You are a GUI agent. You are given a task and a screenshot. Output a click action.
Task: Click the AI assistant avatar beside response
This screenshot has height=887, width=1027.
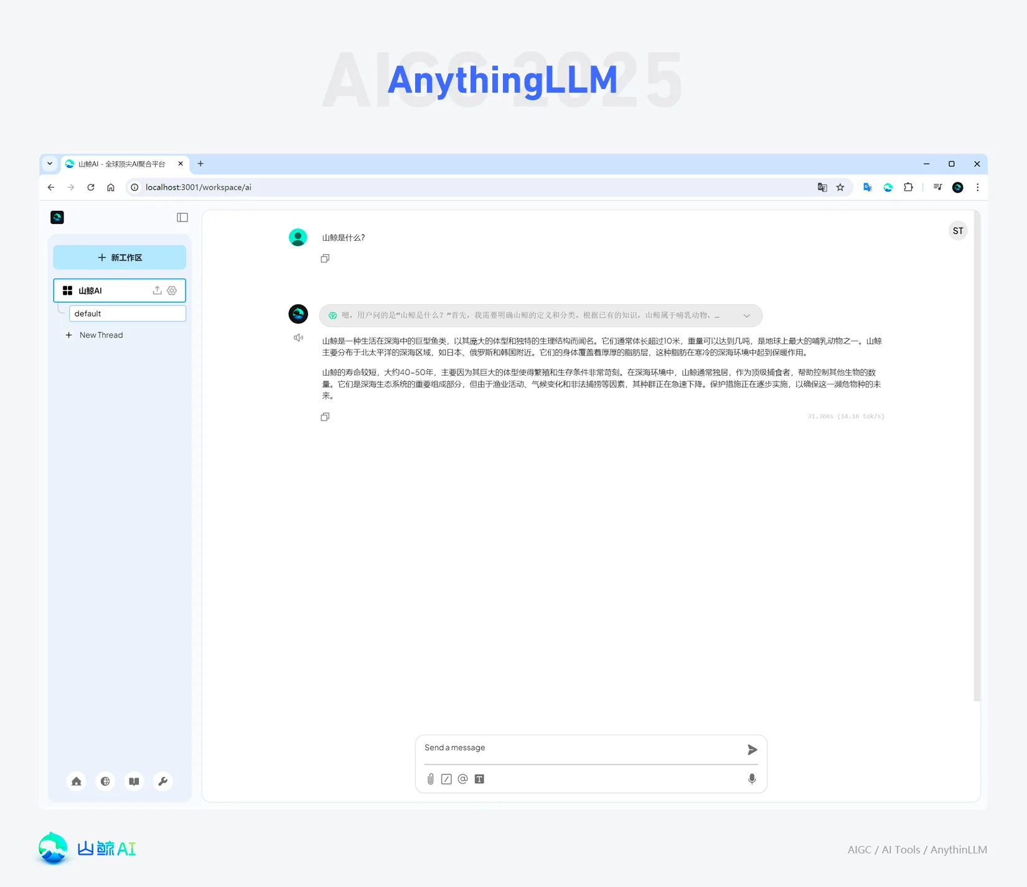point(298,314)
